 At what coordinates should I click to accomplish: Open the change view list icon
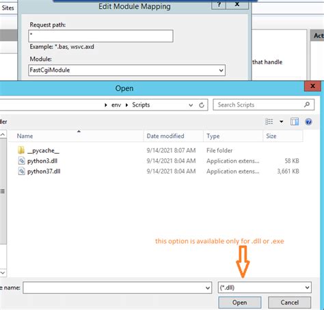click(x=269, y=122)
